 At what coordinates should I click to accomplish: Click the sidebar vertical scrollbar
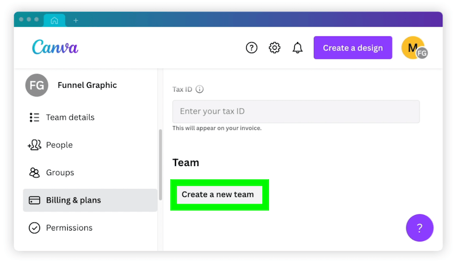(160, 165)
